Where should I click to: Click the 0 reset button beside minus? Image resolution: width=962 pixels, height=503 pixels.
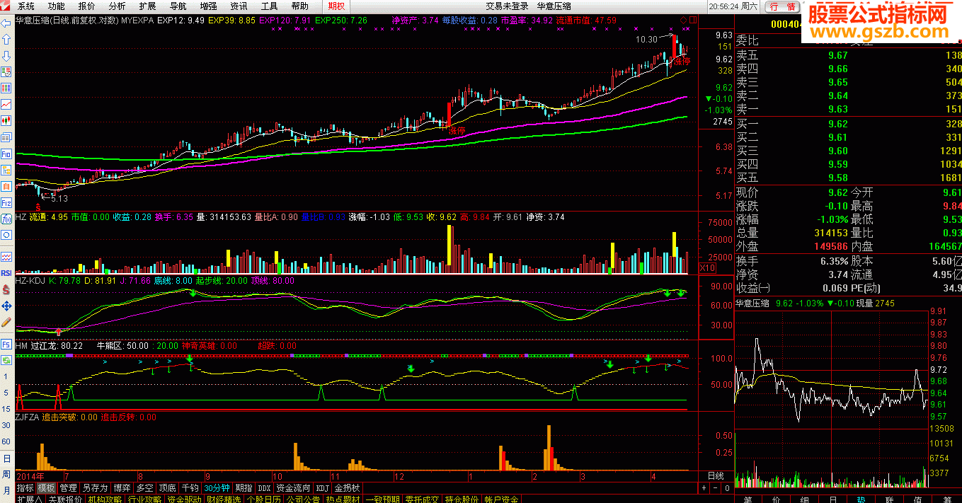[x=727, y=488]
